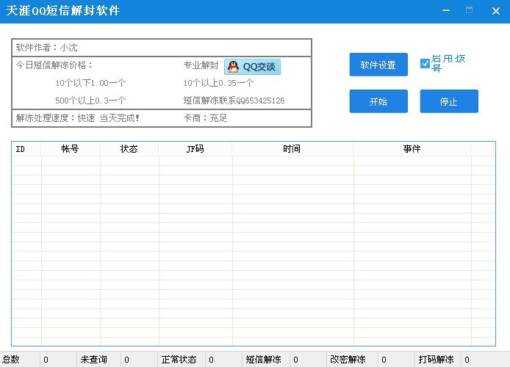Click the 状态 column header
The image size is (510, 367).
tap(129, 149)
